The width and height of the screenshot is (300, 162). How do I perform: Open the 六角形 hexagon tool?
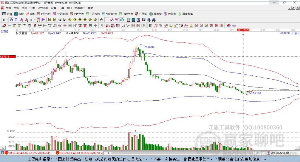(x=170, y=14)
